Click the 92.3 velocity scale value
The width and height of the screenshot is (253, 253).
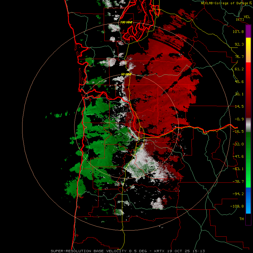point(239,44)
